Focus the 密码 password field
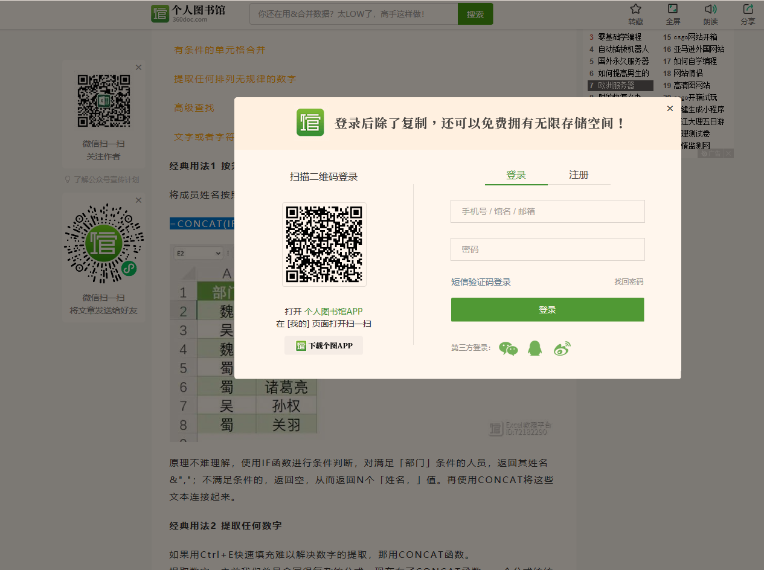This screenshot has width=764, height=570. tap(548, 249)
